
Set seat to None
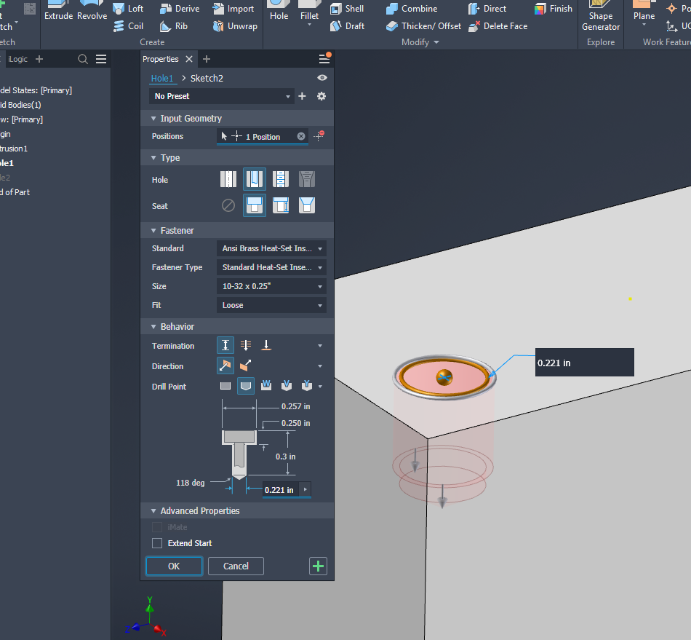(228, 205)
